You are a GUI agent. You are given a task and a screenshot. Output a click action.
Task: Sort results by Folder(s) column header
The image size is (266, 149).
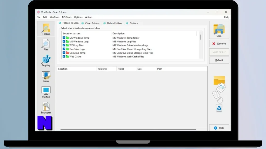pos(107,69)
